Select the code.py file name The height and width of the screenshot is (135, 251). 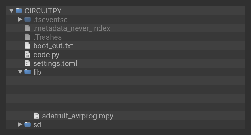point(46,54)
